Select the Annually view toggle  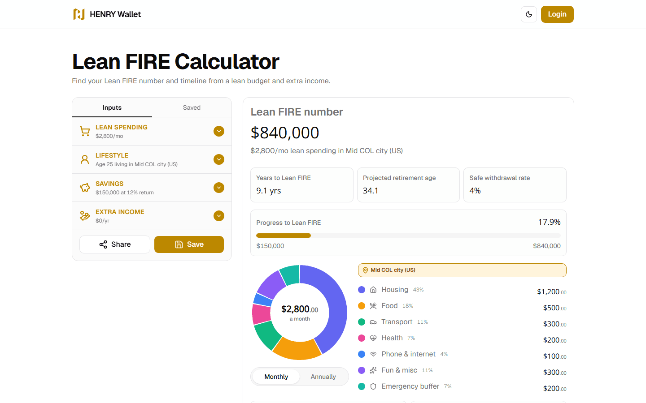323,377
